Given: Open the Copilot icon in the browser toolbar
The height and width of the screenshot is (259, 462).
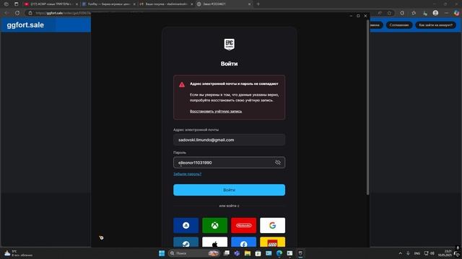Looking at the screenshot, I should [x=456, y=13].
